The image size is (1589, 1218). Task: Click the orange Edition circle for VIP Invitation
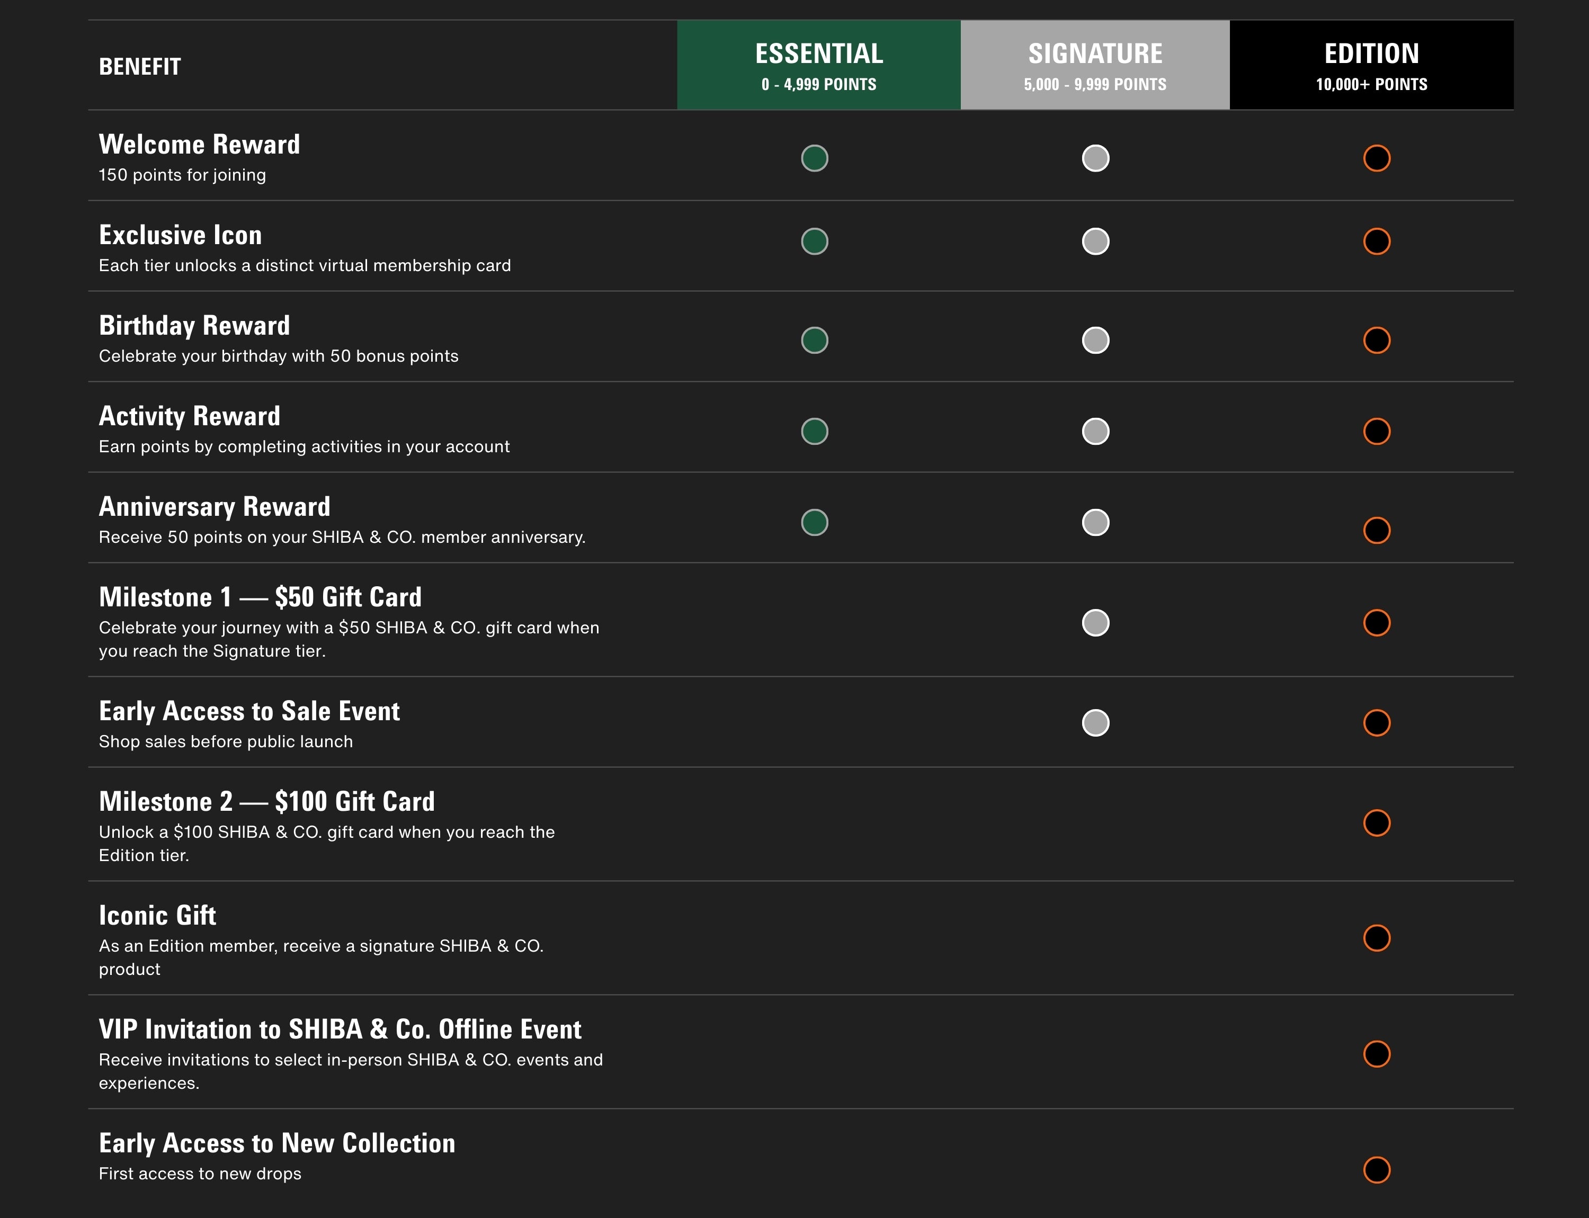(x=1376, y=1053)
